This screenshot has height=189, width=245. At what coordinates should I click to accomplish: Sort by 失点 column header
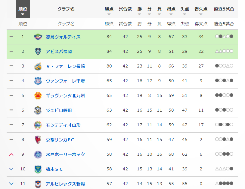185,9
